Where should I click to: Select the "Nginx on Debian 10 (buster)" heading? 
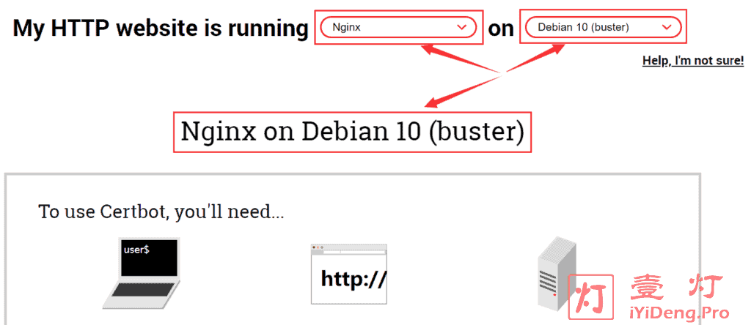(x=353, y=132)
